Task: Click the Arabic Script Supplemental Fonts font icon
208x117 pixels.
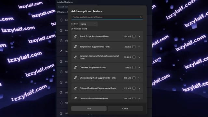Action: pos(75,36)
